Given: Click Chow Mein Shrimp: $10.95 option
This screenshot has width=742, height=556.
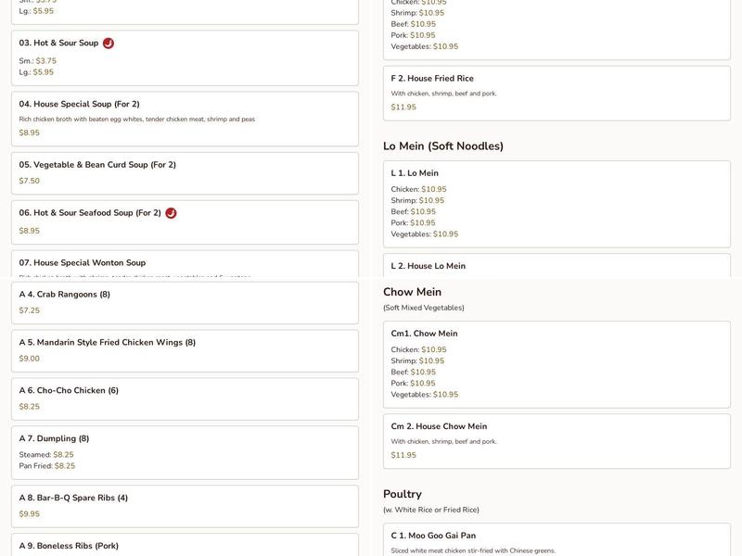Looking at the screenshot, I should [418, 361].
